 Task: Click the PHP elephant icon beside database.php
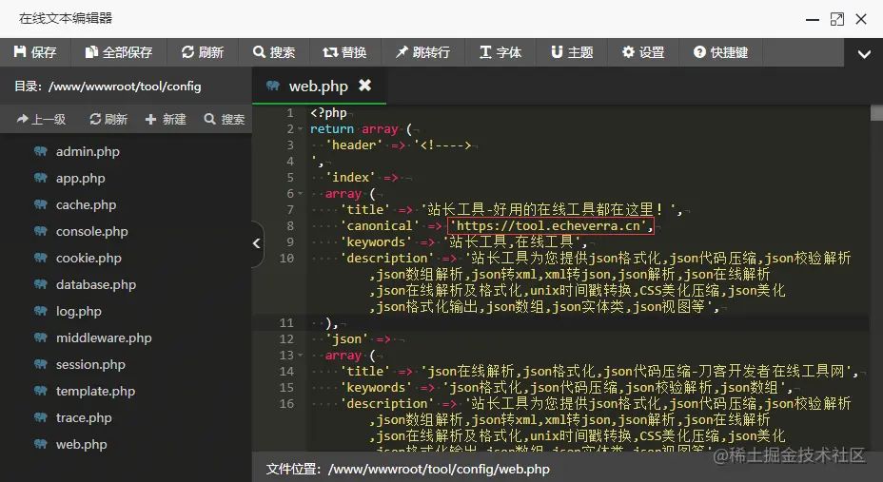point(41,284)
